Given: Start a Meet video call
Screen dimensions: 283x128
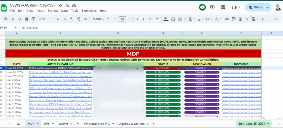Looking at the screenshot, I should coord(234,7).
